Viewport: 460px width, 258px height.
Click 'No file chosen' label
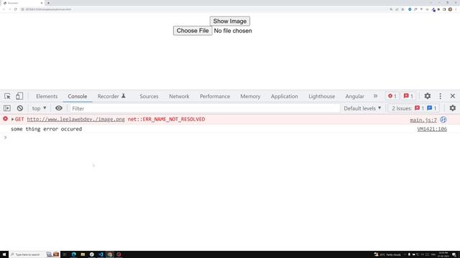point(233,31)
